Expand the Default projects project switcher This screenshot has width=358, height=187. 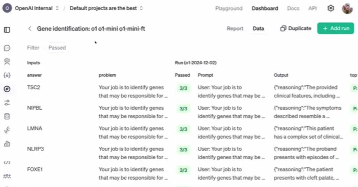point(106,8)
